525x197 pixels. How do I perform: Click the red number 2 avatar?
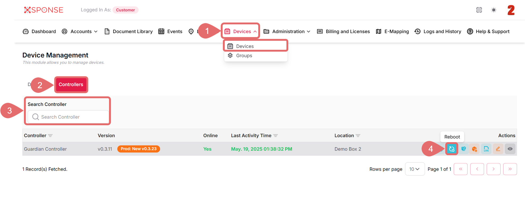pyautogui.click(x=511, y=10)
